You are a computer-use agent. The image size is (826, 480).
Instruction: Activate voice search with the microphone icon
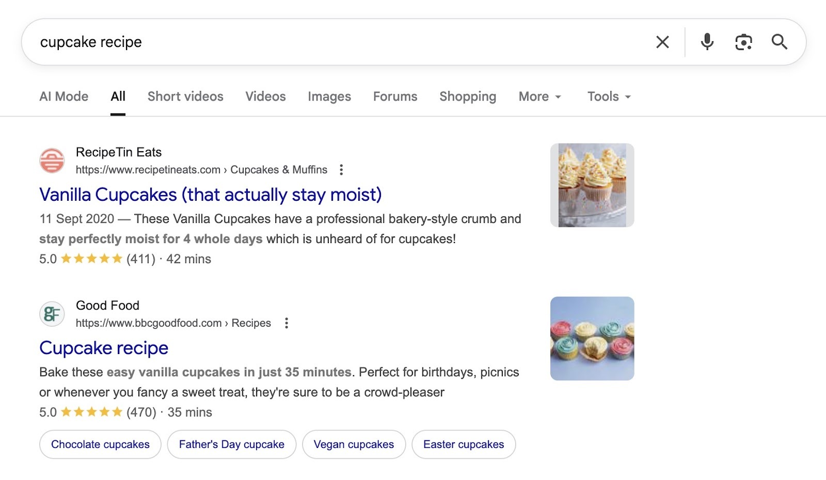point(707,42)
